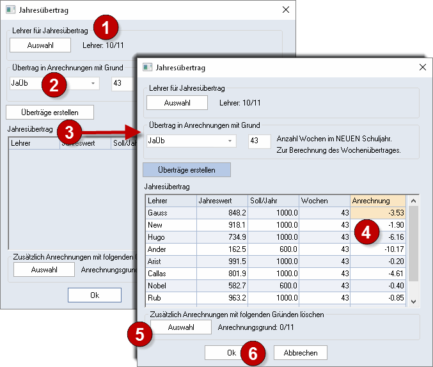This screenshot has height=367, width=433.
Task: Open the JaÜb dropdown in back dialog
Action: coord(93,83)
